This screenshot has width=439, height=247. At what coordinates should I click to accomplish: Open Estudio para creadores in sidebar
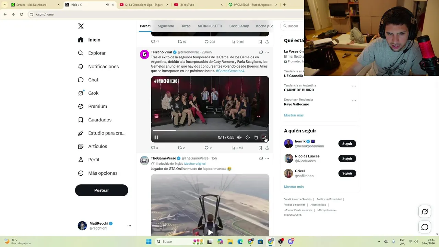click(102, 133)
